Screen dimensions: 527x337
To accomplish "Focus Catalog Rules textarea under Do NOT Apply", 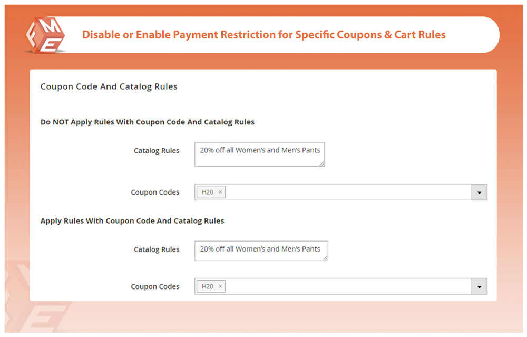I will 259,154.
